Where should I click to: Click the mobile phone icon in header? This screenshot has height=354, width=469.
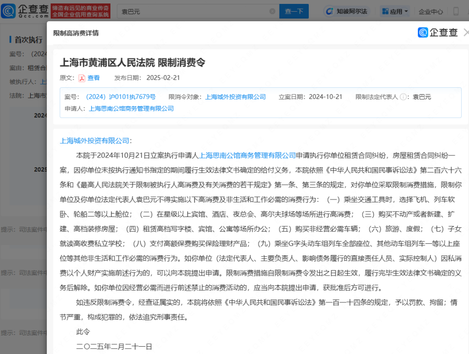456,11
